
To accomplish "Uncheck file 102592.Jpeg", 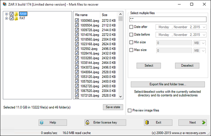I will (77, 48).
